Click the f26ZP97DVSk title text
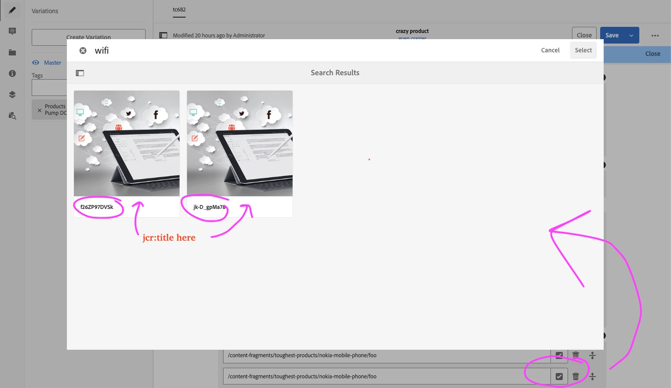 point(97,207)
